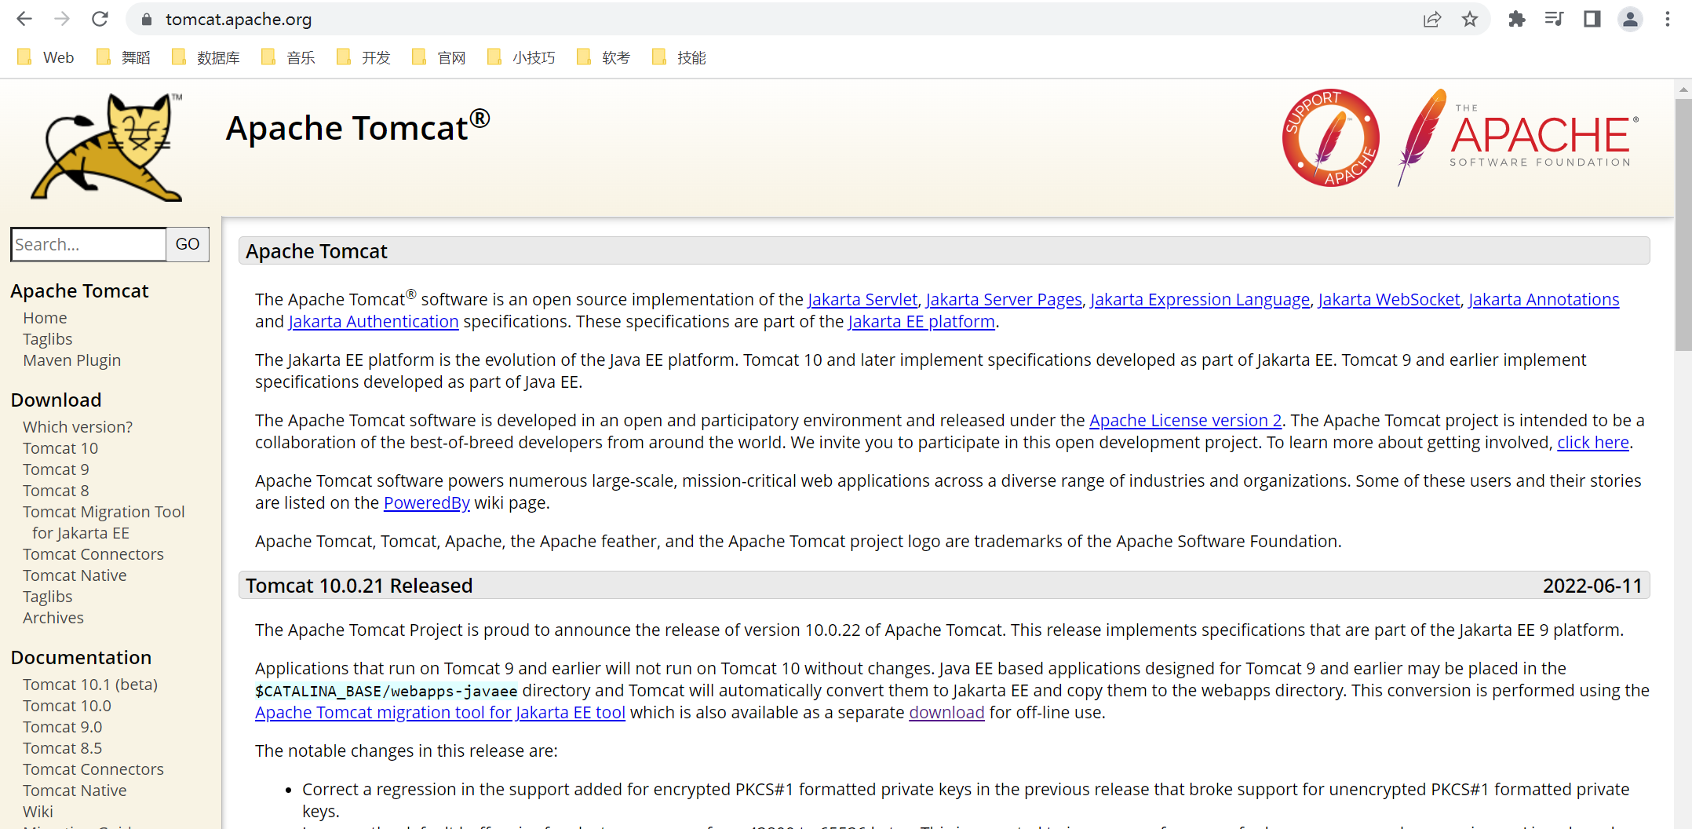
Task: Open the user profile avatar
Action: click(1630, 19)
